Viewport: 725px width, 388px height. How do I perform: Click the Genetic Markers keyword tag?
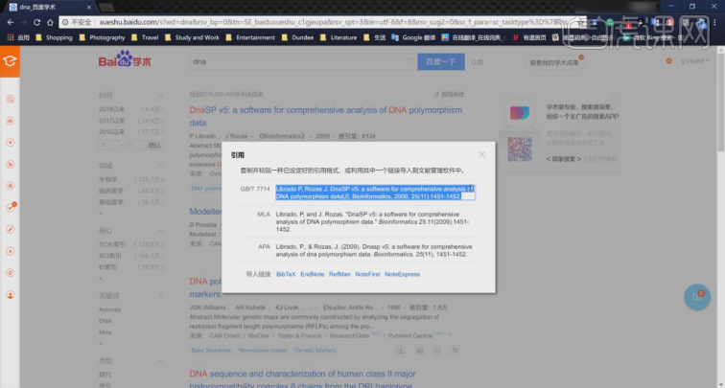tap(316, 350)
